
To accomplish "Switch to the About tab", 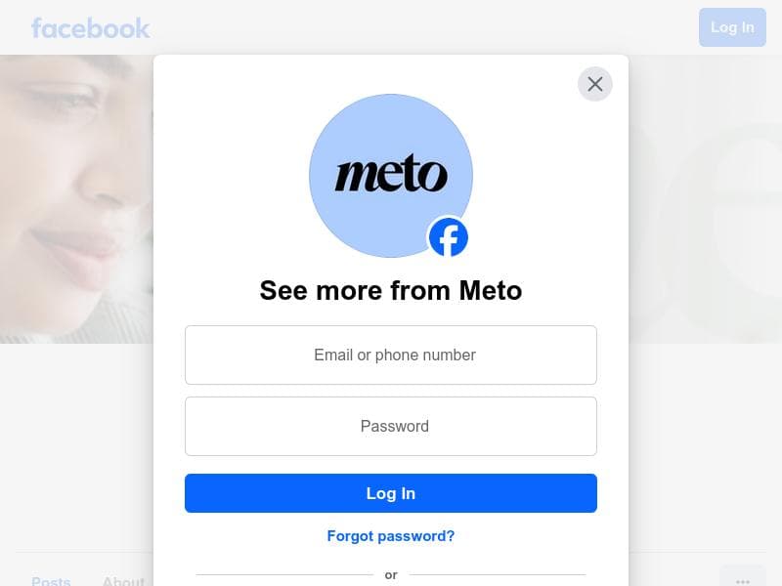I will tap(123, 581).
